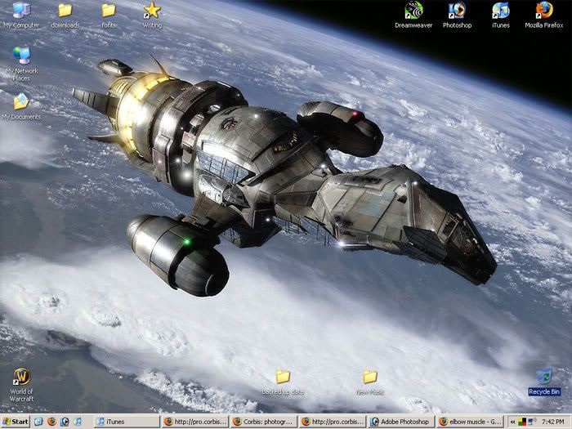
Task: Click the Mozilla Firefox desktop icon
Action: [x=543, y=11]
